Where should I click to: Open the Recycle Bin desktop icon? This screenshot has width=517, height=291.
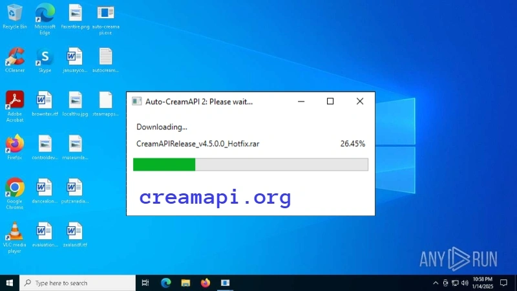14,17
